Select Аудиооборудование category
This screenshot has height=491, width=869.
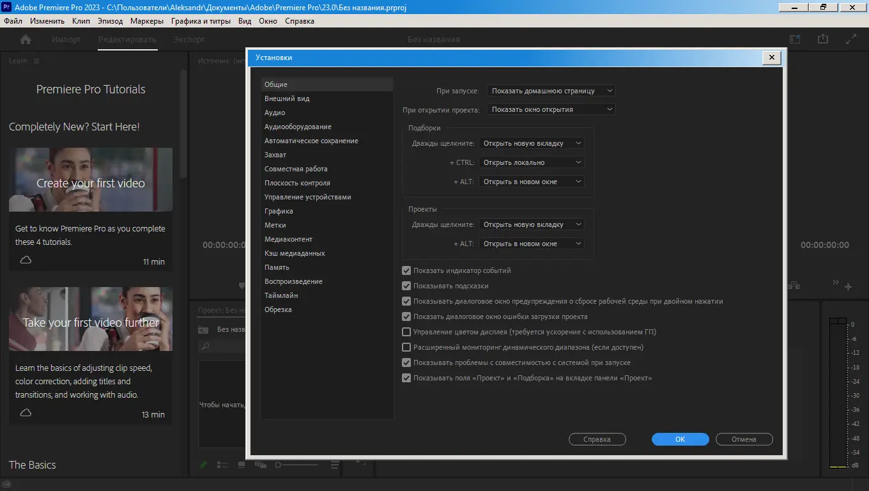[x=327, y=127]
